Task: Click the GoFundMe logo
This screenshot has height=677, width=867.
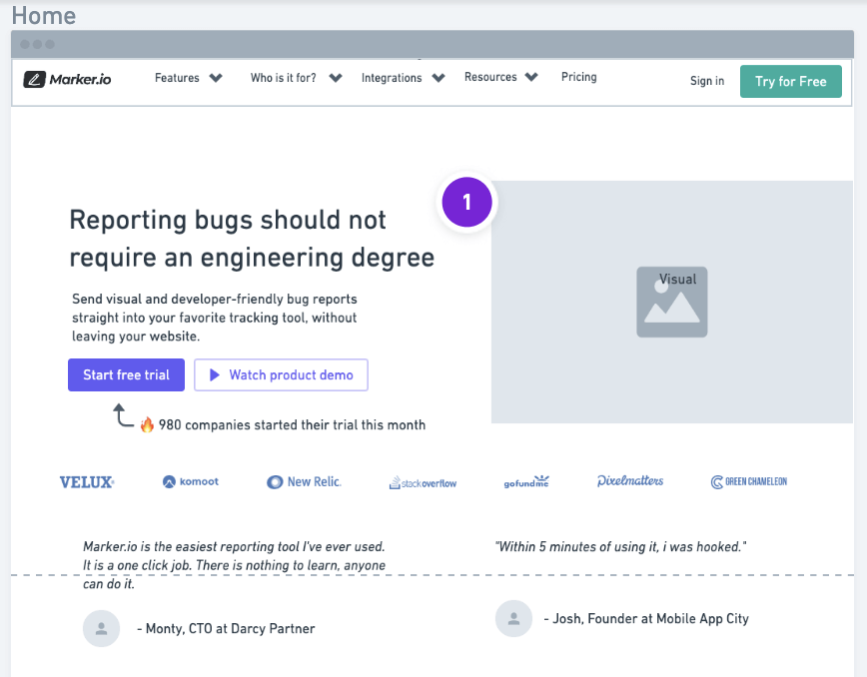Action: coord(526,480)
